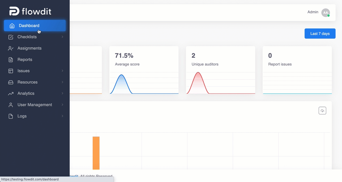Open the Admin AA avatar menu
Image resolution: width=342 pixels, height=182 pixels.
click(x=326, y=13)
